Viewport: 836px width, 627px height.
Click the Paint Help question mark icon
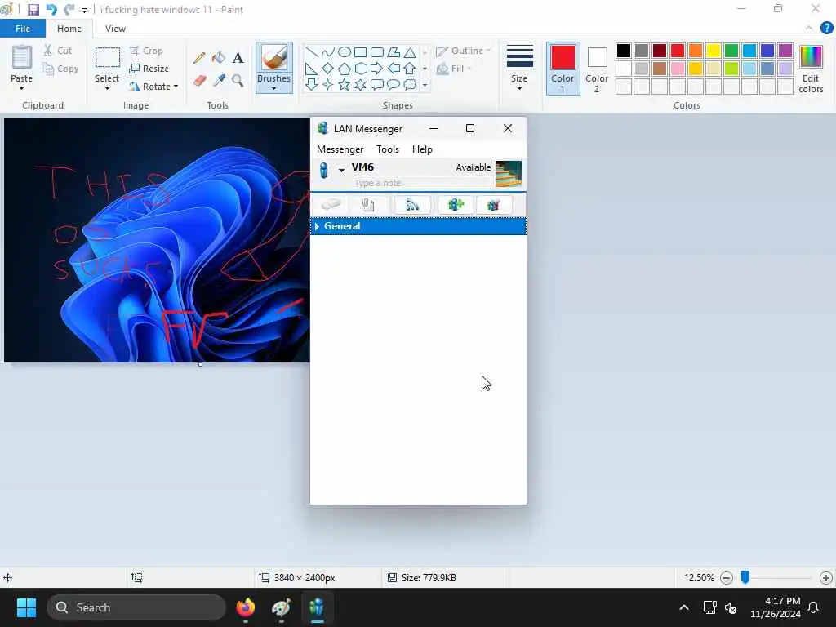[x=826, y=29]
